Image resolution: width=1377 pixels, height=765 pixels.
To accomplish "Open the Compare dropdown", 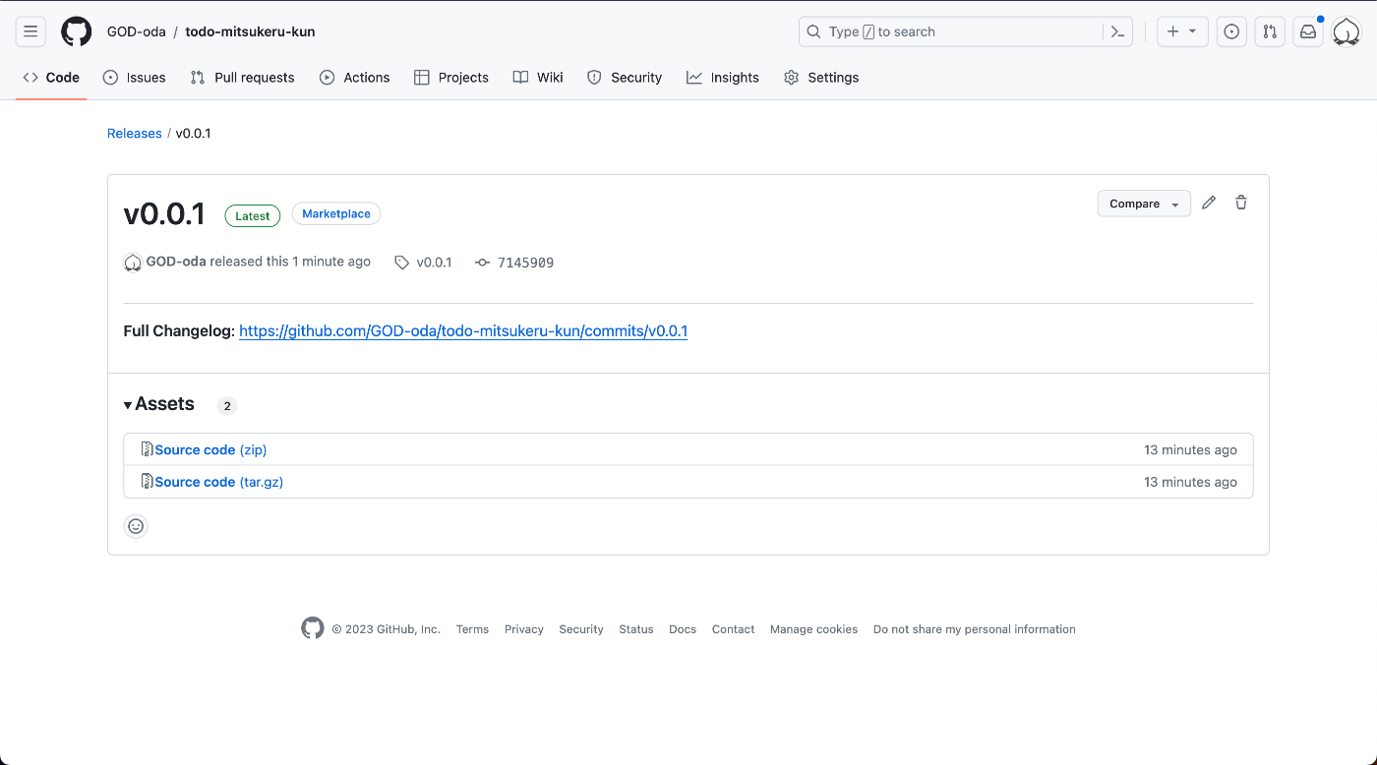I will tap(1144, 204).
